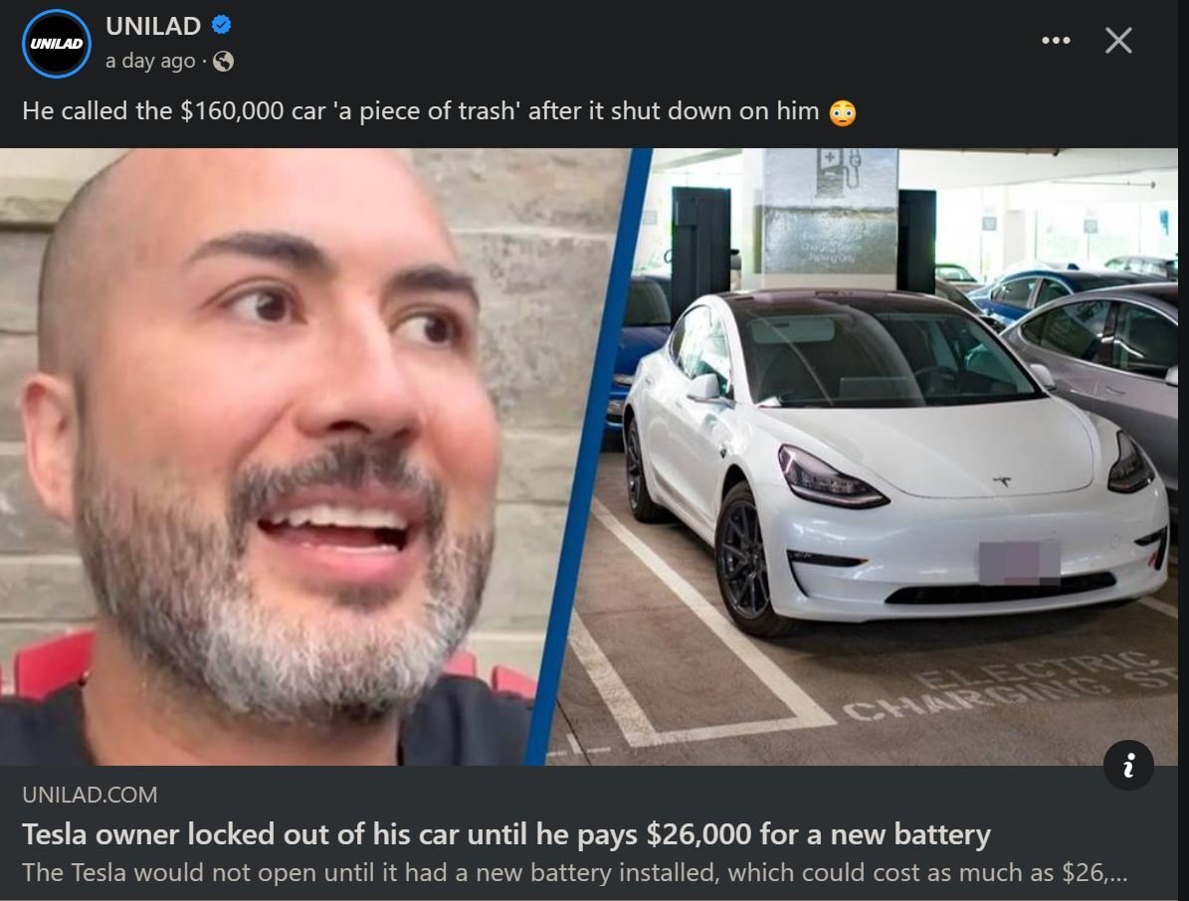Click the circular info 'i' icon
Image resolution: width=1189 pixels, height=901 pixels.
tap(1128, 766)
